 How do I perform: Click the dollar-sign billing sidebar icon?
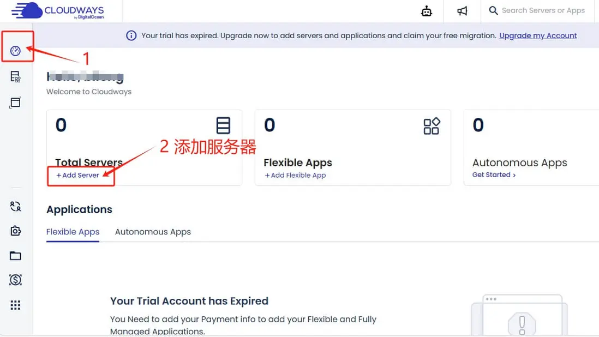[15, 280]
